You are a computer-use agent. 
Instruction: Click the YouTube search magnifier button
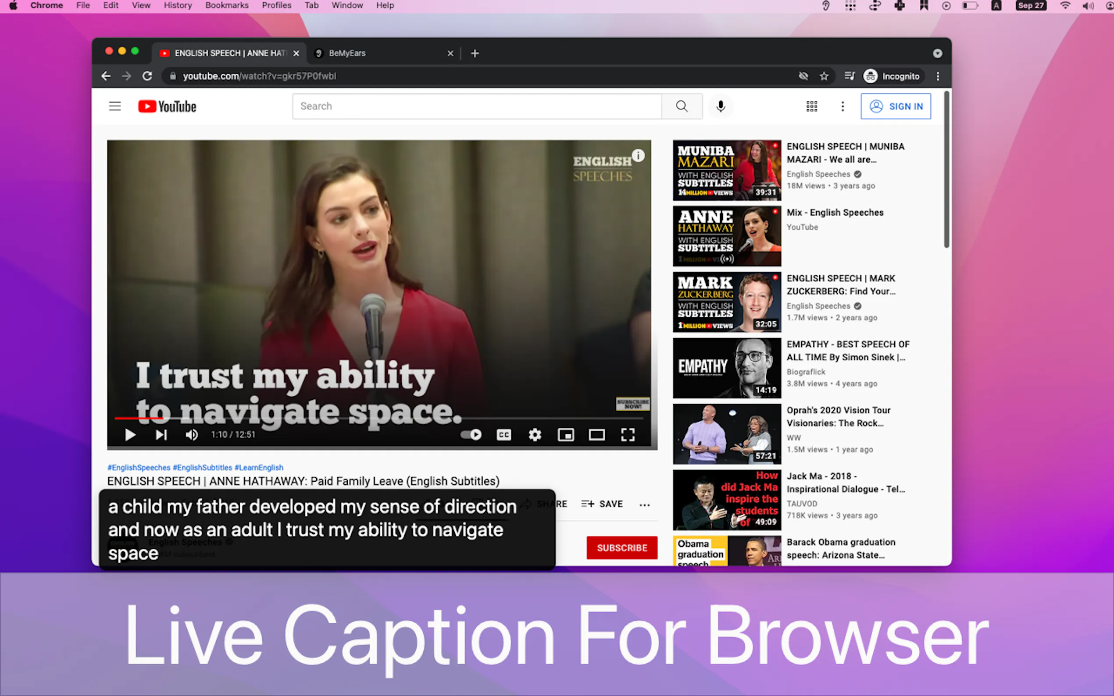pyautogui.click(x=682, y=107)
